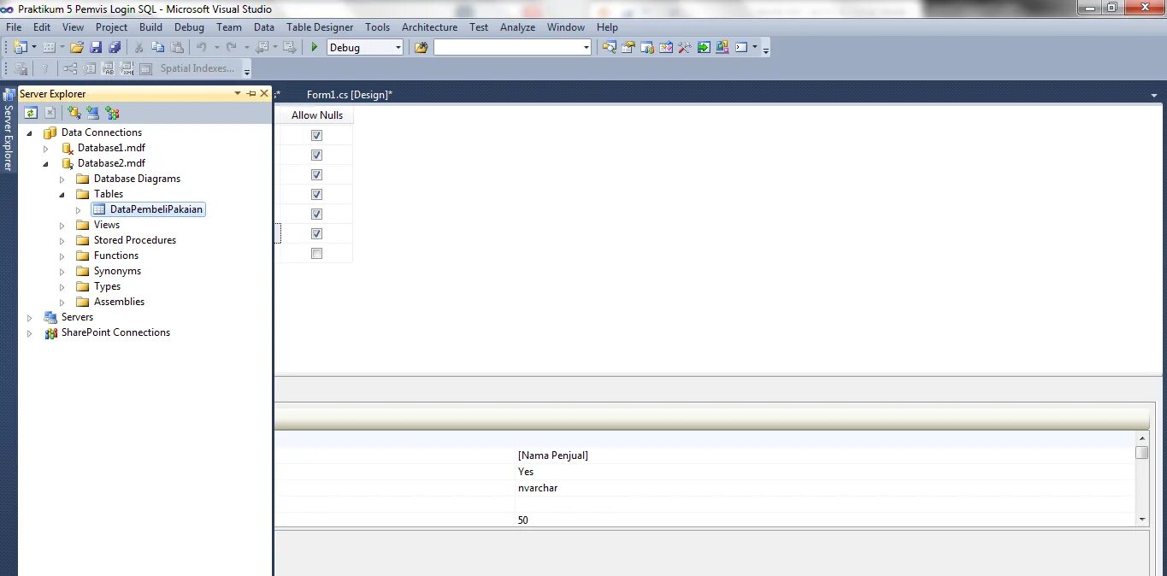Click the Redo arrow icon

[x=231, y=47]
